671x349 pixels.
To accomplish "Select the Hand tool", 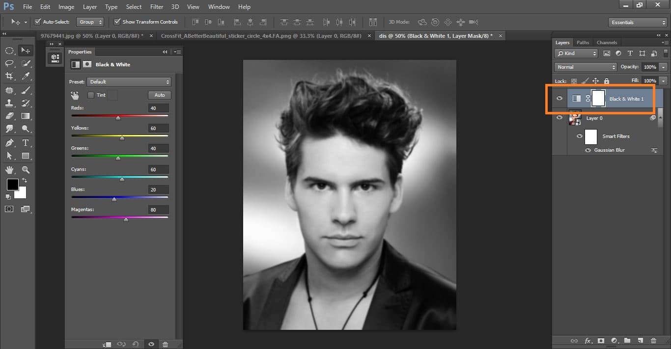I will coord(9,169).
